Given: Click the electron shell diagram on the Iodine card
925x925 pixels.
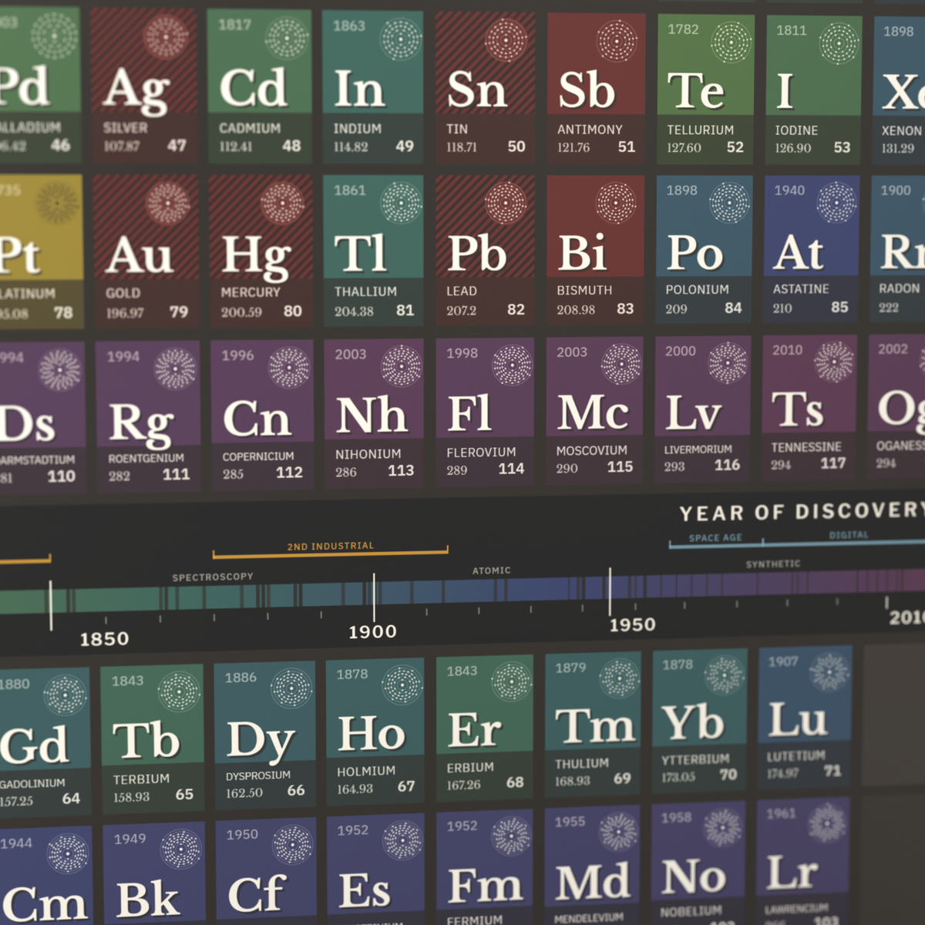Looking at the screenshot, I should coord(838,42).
